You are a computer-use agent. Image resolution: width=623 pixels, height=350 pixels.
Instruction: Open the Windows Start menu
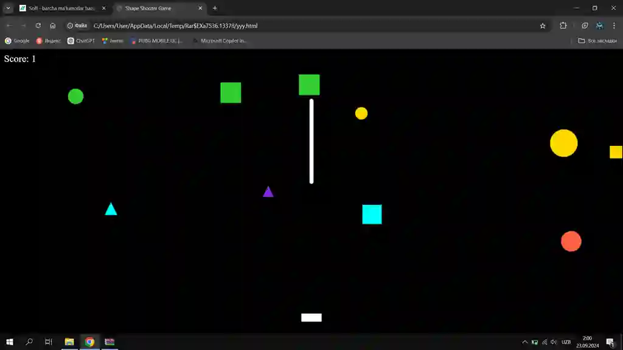pos(9,341)
